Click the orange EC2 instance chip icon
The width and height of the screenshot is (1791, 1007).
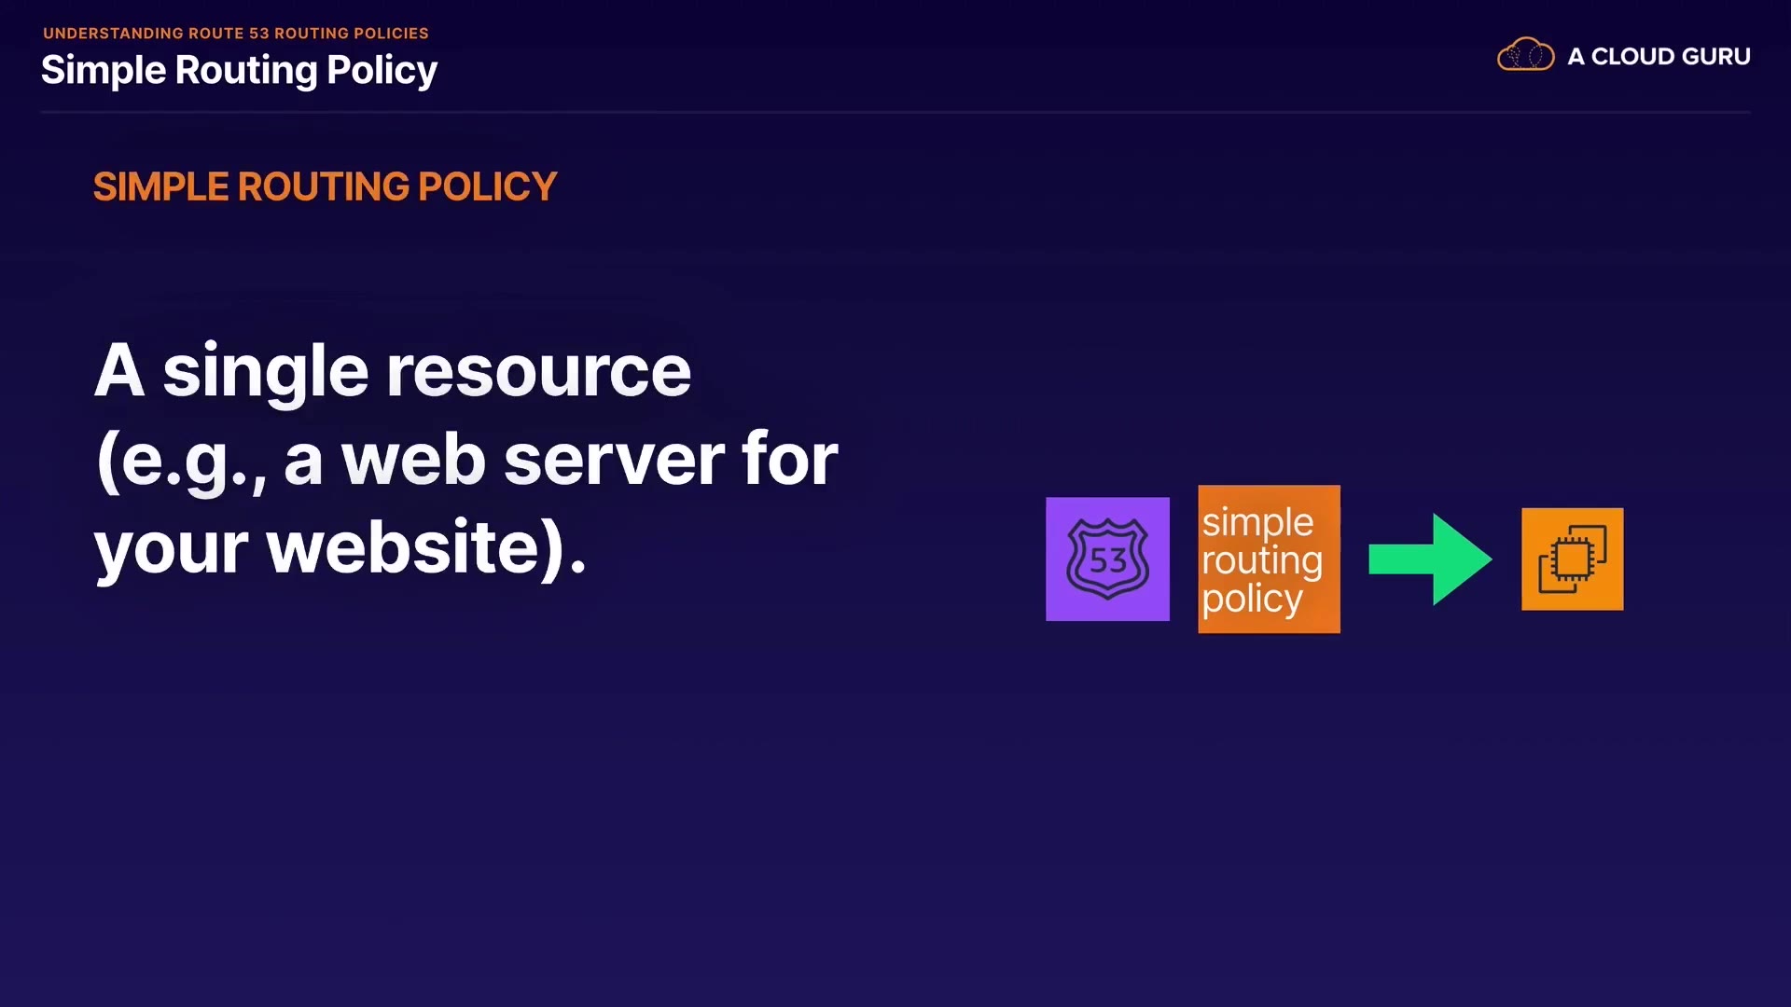pyautogui.click(x=1572, y=559)
